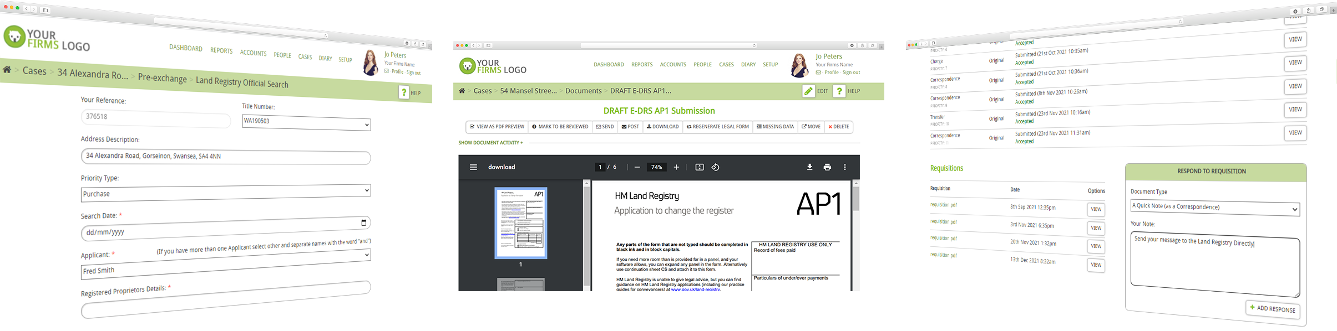
Task: Click Jo Peters avatar on the AP1 page
Action: click(799, 65)
